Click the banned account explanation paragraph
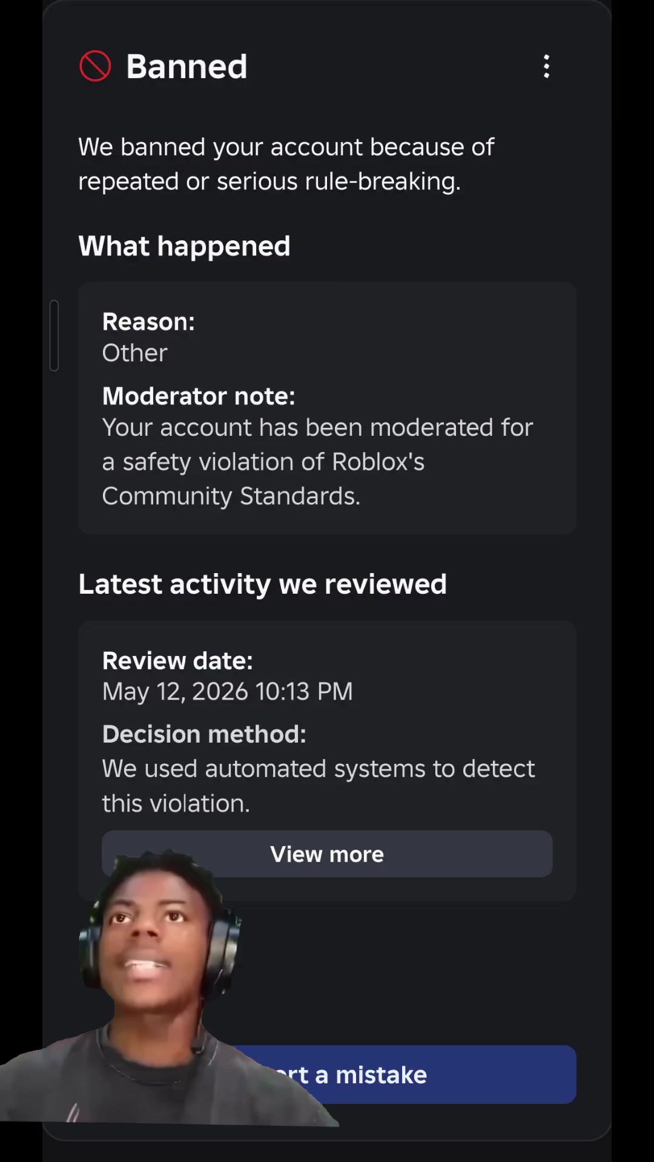The image size is (654, 1162). [x=286, y=164]
